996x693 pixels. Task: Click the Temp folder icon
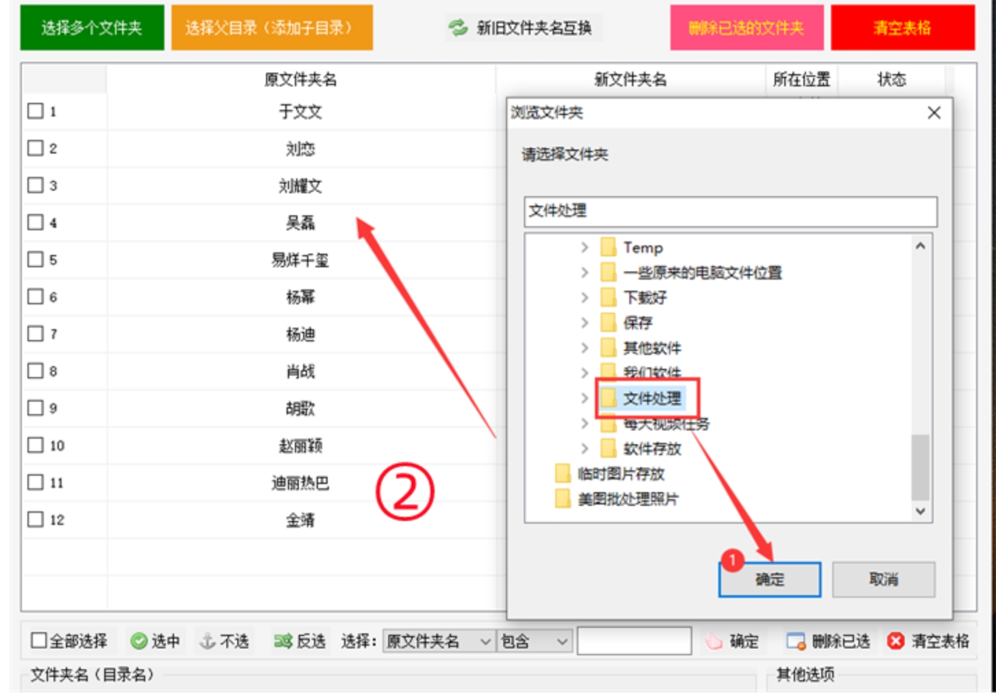click(608, 247)
